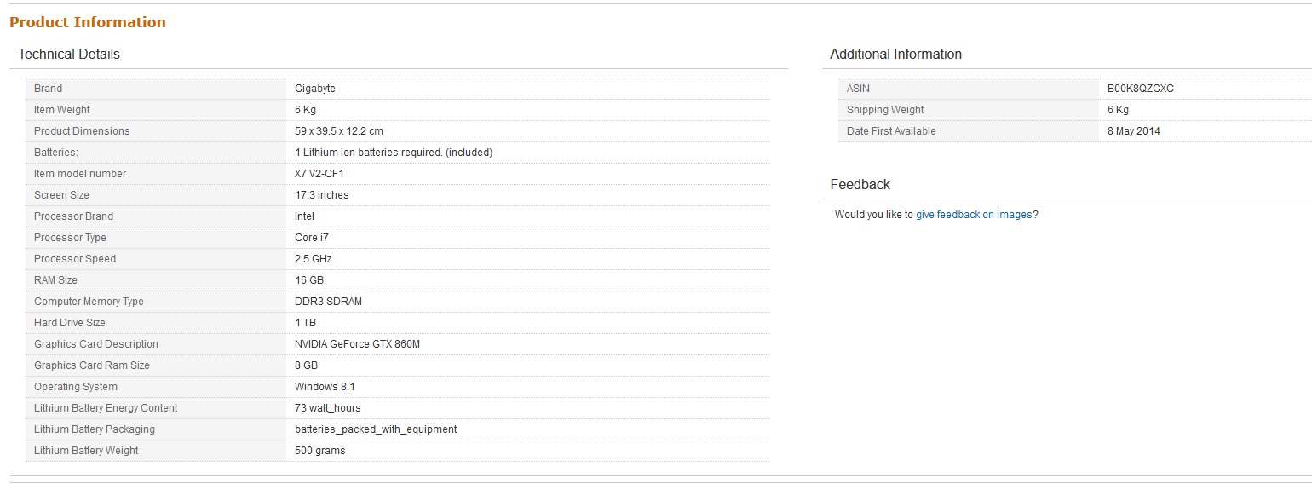Viewport: 1312px width, 495px height.
Task: Click the Additional Information section heading
Action: coord(895,55)
